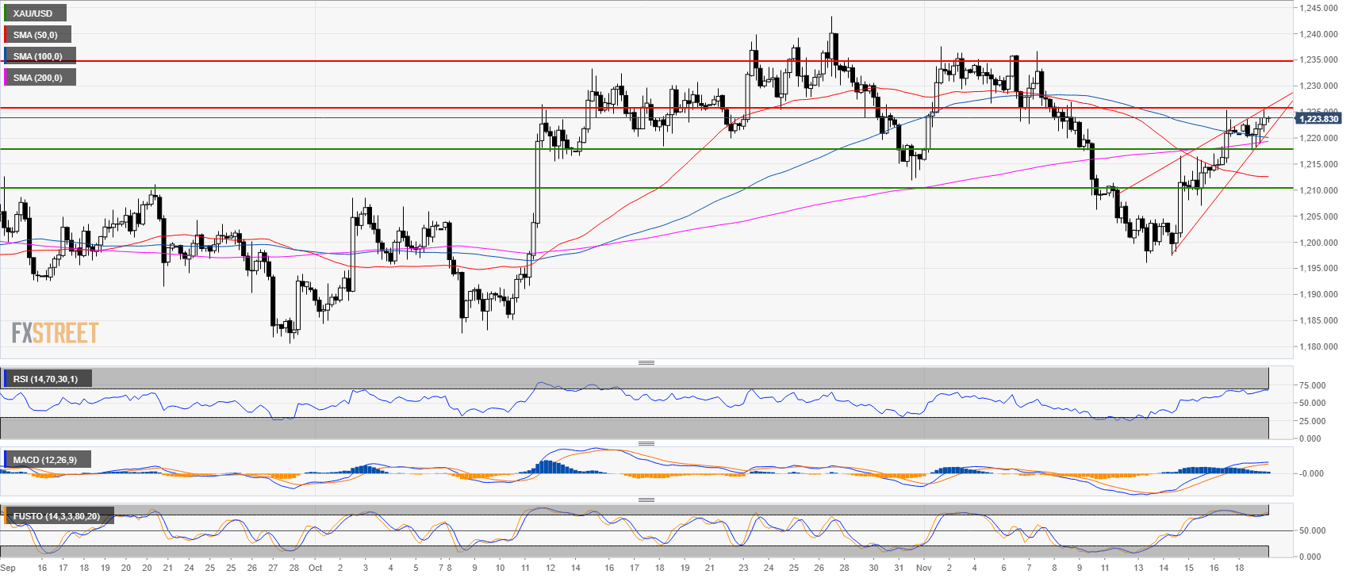Viewport: 1354px width, 578px height.
Task: Open the MACD (12,26,9) indicator label
Action: point(45,460)
